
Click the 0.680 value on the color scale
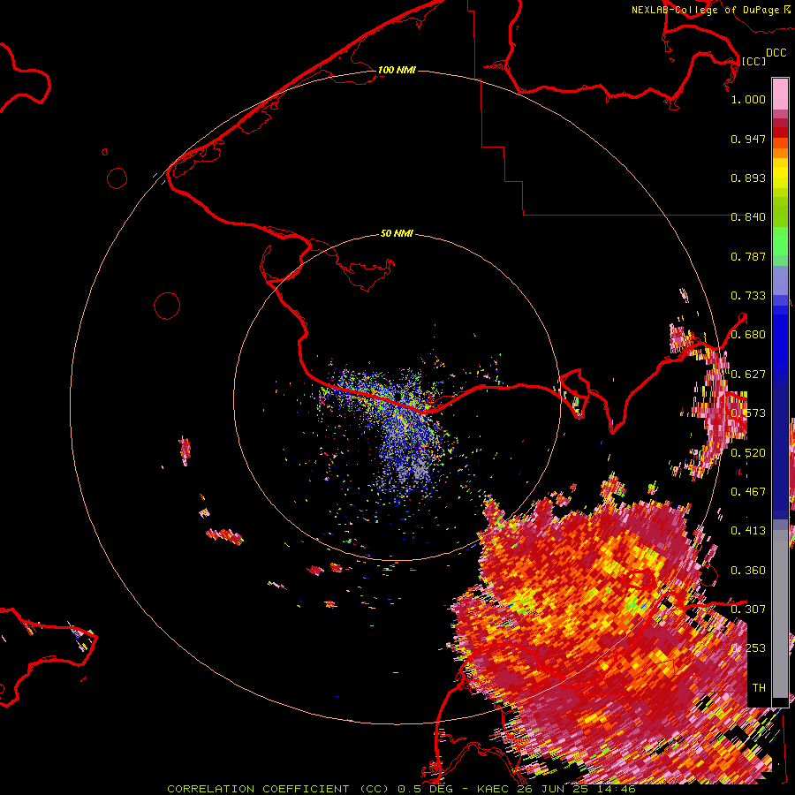tap(748, 335)
